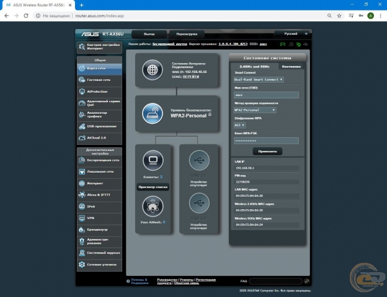Screen dimensions: 387x297
Task: Focus the FAQ search field
Action: pyautogui.click(x=275, y=281)
